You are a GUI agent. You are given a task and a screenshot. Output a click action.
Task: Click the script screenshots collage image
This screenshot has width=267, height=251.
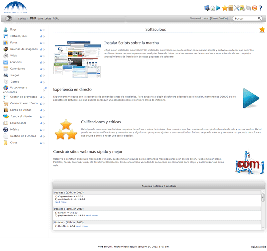coord(77,59)
